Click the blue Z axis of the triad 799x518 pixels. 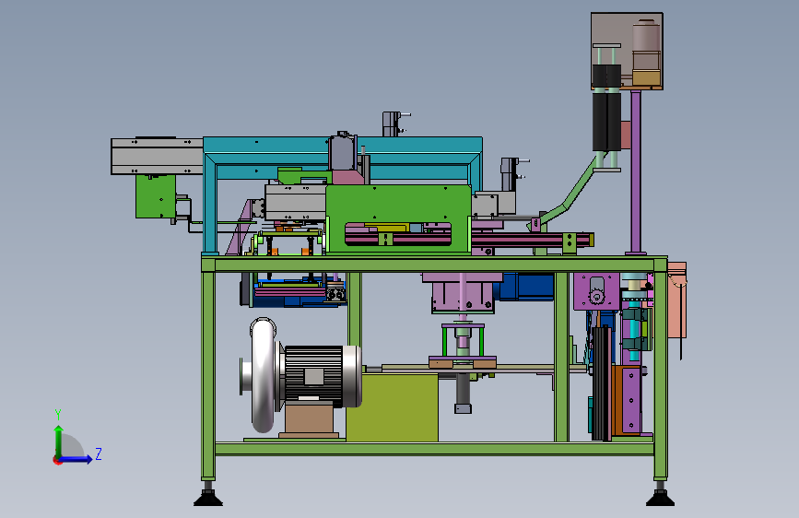pos(76,459)
